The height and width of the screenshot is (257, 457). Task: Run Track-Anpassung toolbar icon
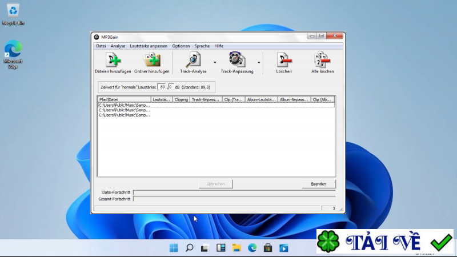[236, 60]
